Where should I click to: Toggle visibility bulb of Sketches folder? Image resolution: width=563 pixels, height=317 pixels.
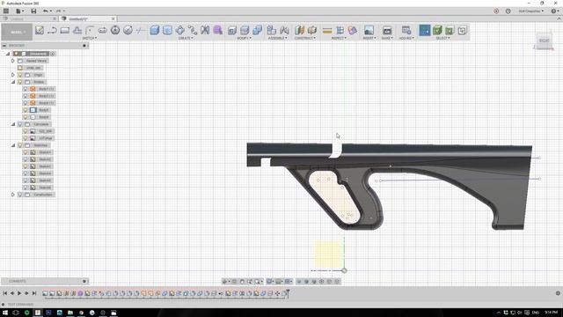tap(20, 145)
